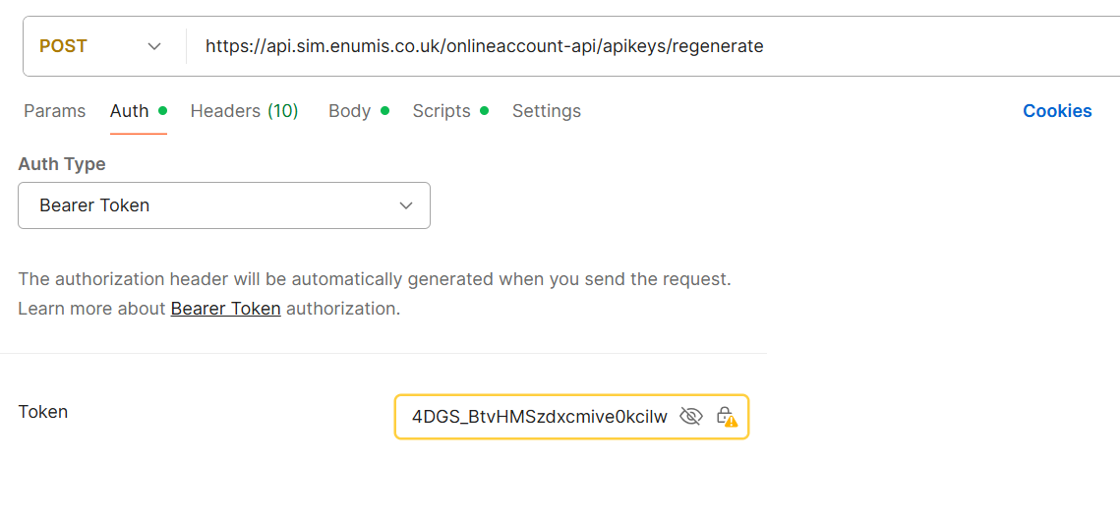Open the POST method dropdown
Viewport: 1120px width, 522px height.
[x=98, y=46]
